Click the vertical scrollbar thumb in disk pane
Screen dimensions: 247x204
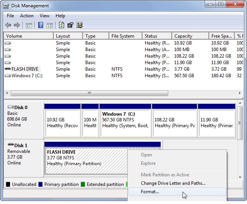click(240, 123)
